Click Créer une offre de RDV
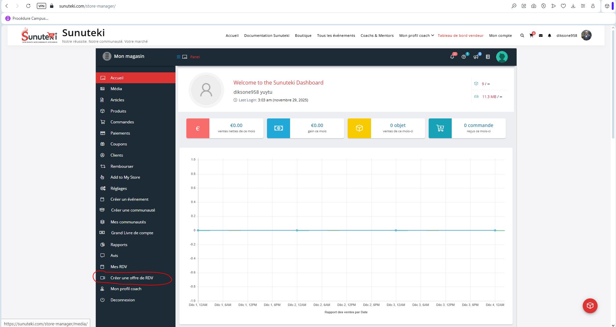This screenshot has height=327, width=616. (x=132, y=278)
